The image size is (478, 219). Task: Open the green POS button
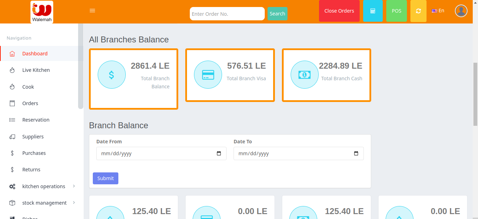(396, 11)
